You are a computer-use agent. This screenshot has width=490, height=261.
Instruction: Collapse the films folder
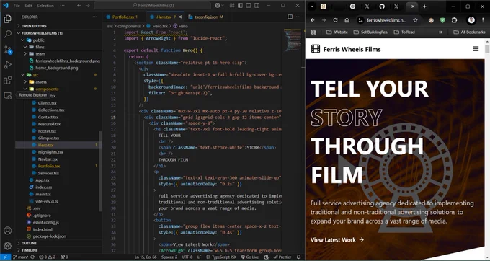(x=40, y=47)
